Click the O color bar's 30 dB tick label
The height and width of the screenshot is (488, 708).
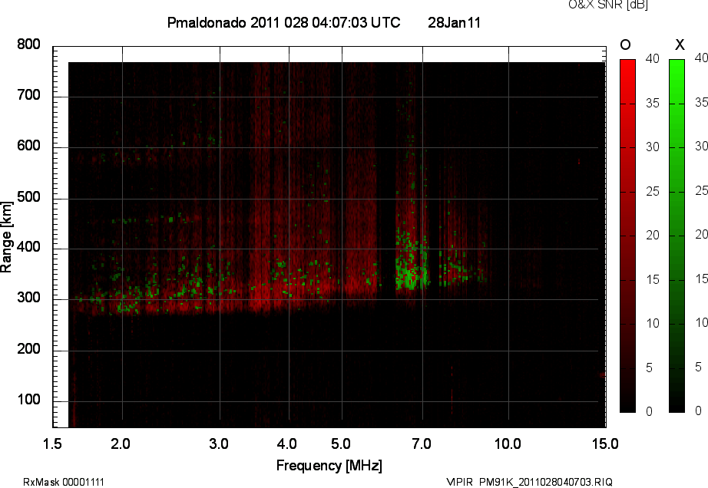653,147
